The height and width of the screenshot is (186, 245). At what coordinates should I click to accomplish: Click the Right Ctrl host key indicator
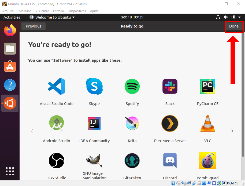pos(233,183)
